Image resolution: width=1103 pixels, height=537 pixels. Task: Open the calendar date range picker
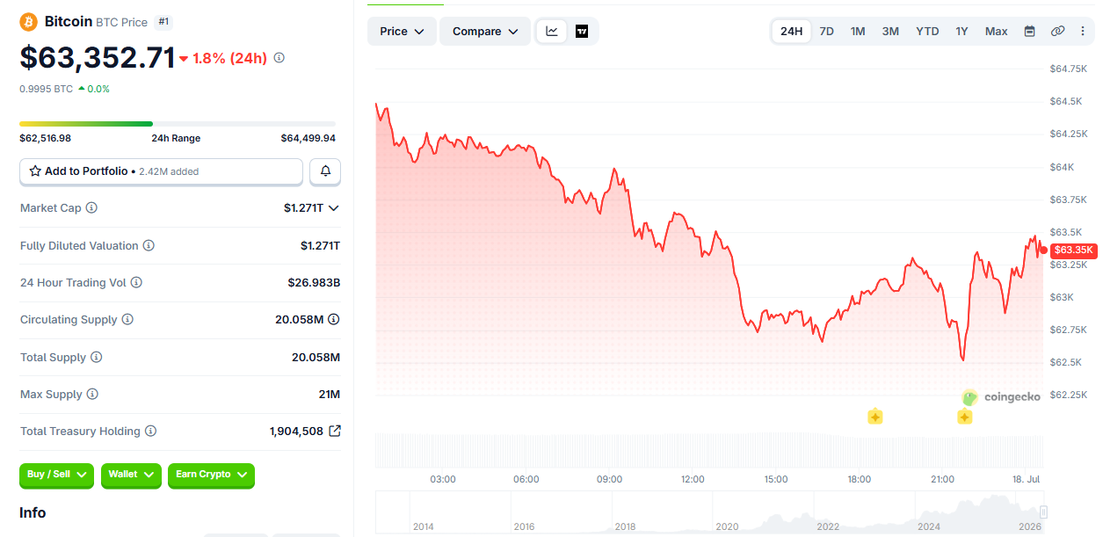[1029, 32]
